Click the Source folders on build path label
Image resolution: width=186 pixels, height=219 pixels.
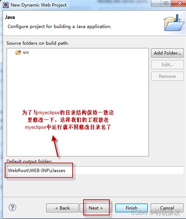[38, 43]
